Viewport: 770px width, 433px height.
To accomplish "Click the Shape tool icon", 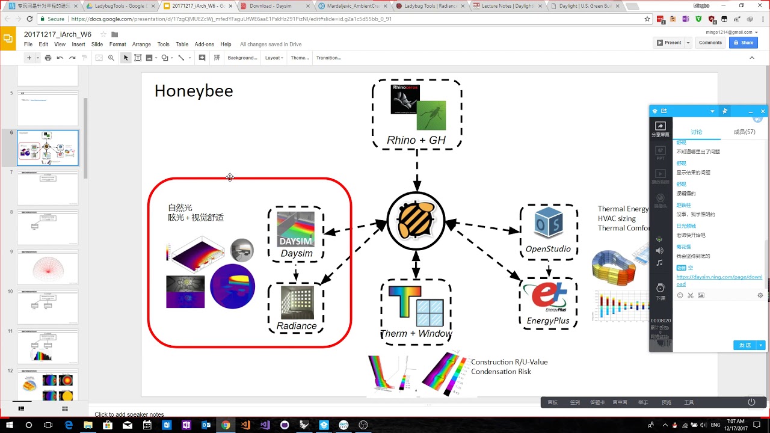I will click(165, 58).
